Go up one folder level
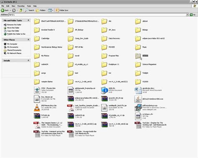This screenshot has height=158, width=198. tap(21, 10)
